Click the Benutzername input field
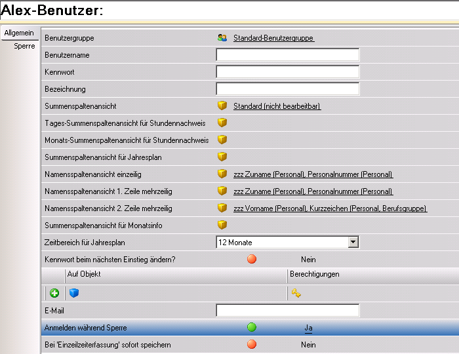Viewport: 459px width, 354px height. pos(287,55)
